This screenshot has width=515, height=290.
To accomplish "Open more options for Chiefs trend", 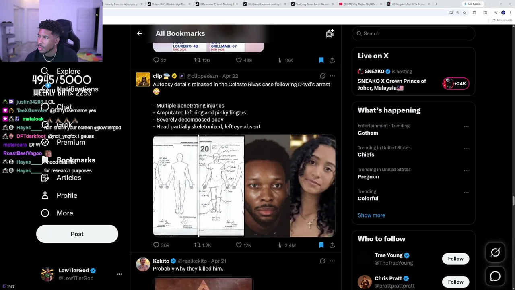I will pyautogui.click(x=466, y=149).
